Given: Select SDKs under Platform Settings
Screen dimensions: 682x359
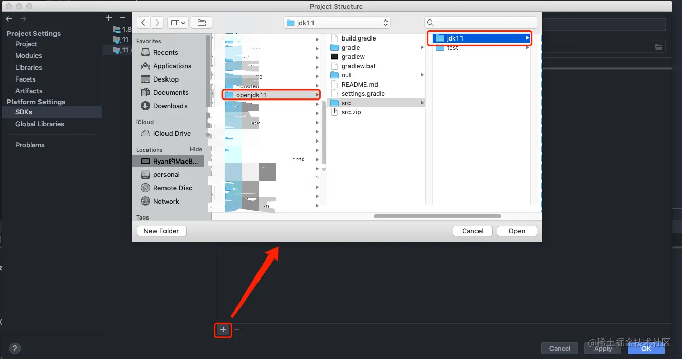Looking at the screenshot, I should (x=51, y=112).
